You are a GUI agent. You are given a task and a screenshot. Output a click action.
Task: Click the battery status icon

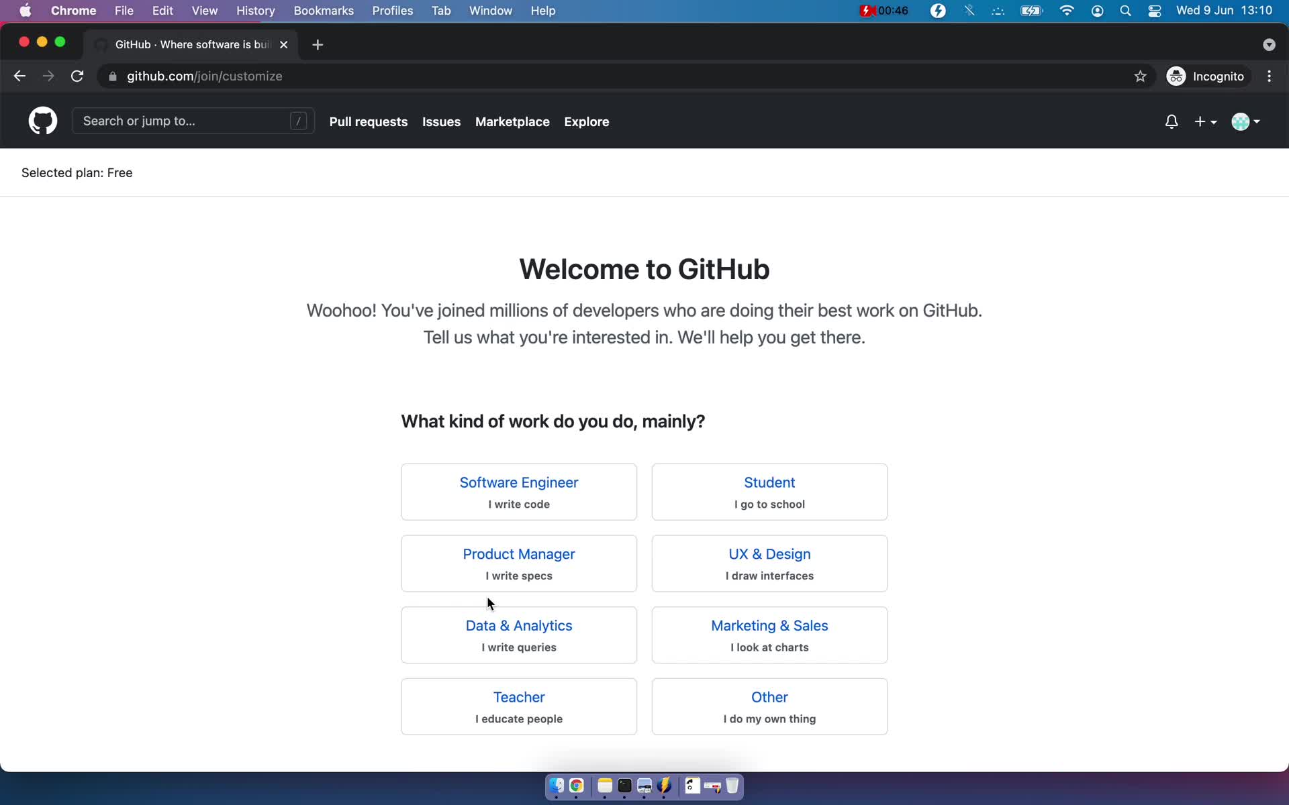1031,11
